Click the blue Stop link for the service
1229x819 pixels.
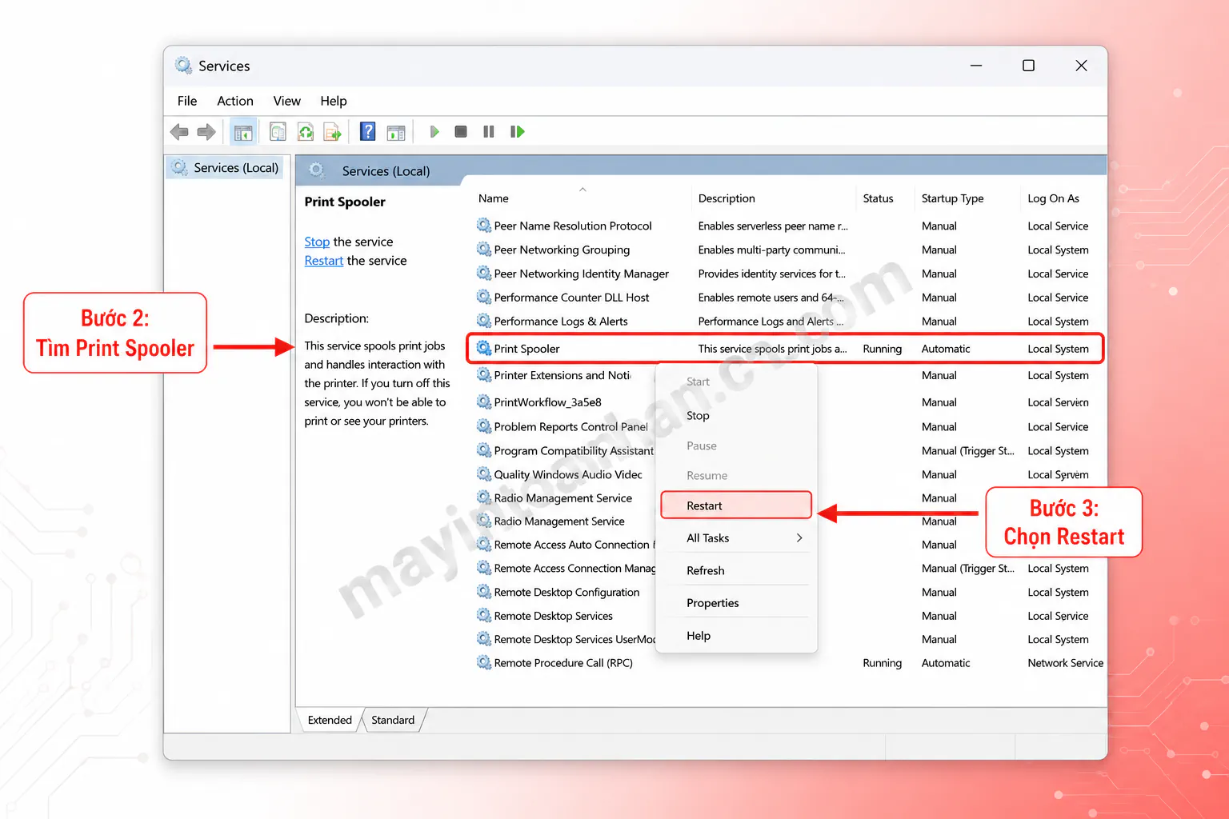pyautogui.click(x=317, y=242)
